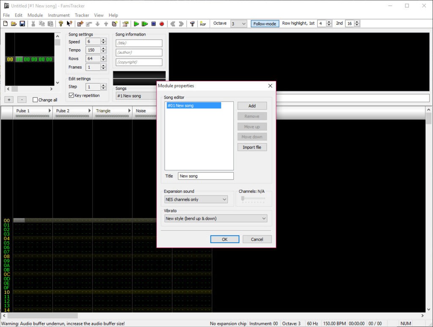Open the Vibrato style dropdown
Screen dimensions: 433x327
click(x=216, y=219)
